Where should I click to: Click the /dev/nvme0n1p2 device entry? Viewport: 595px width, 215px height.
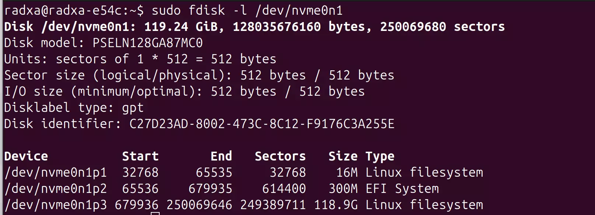tap(56, 189)
